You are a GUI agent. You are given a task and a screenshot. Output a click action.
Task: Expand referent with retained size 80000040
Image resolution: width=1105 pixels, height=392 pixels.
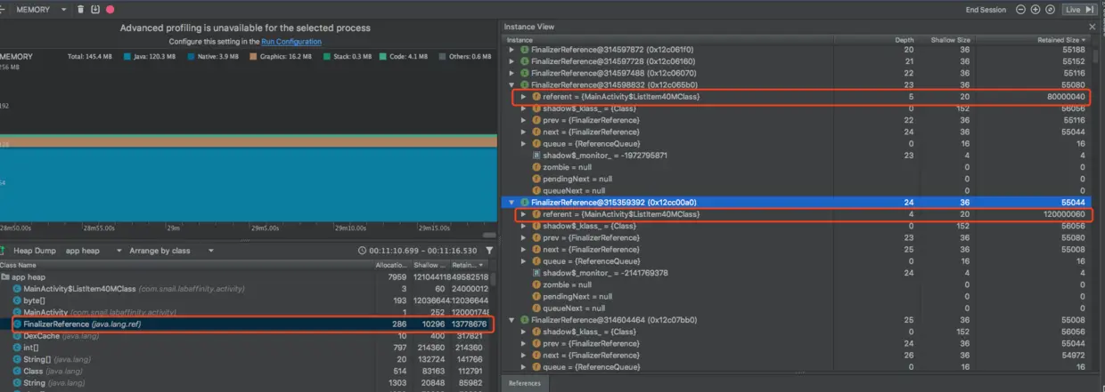pos(524,96)
